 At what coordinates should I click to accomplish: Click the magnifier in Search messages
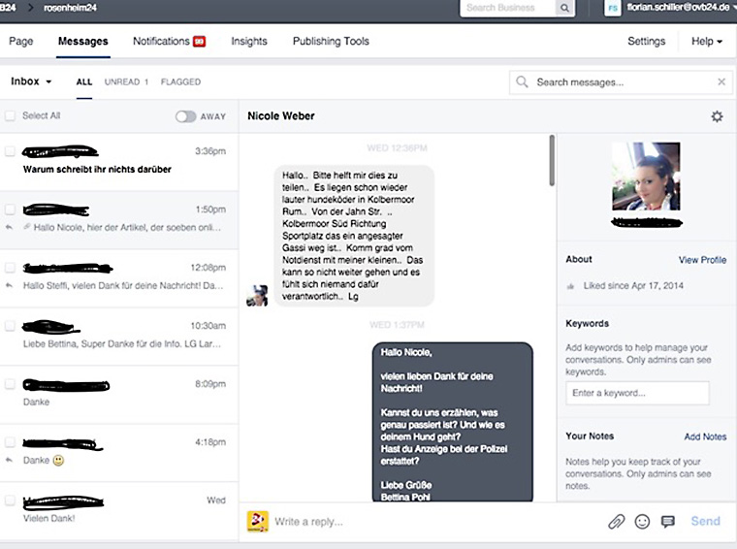click(522, 81)
